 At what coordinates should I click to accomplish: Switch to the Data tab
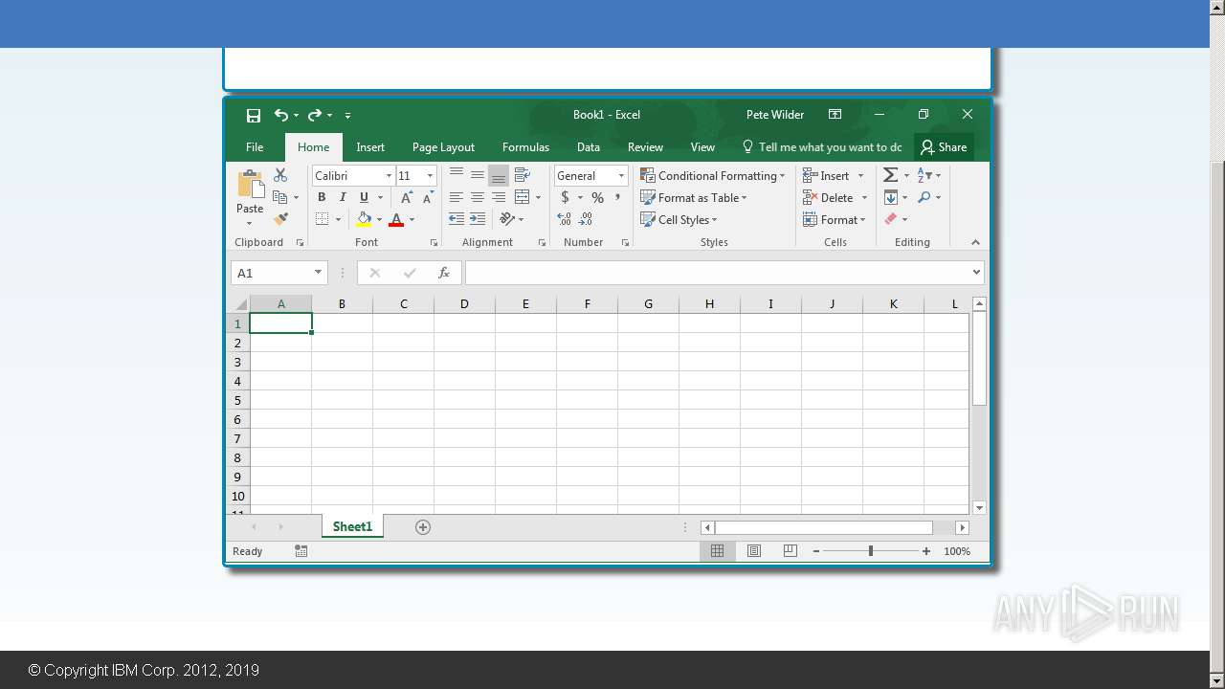coord(589,147)
